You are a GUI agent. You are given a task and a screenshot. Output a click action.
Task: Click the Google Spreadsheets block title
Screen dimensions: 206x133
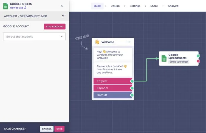pos(177,56)
